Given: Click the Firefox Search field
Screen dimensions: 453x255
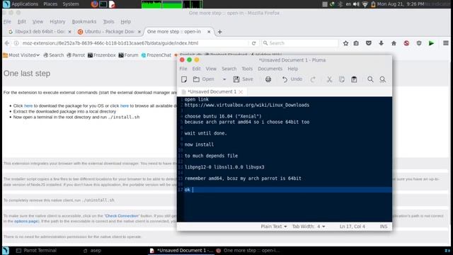Looking at the screenshot, I should click(x=300, y=43).
